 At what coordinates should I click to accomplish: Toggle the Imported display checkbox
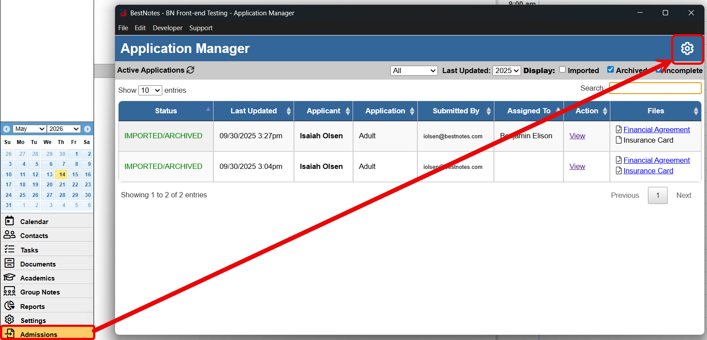coord(563,70)
